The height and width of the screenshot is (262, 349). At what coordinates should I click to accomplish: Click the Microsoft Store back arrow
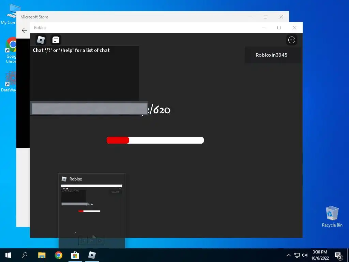(25, 30)
